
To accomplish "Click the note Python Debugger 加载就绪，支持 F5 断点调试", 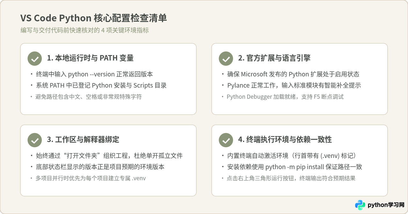I will (285, 96).
